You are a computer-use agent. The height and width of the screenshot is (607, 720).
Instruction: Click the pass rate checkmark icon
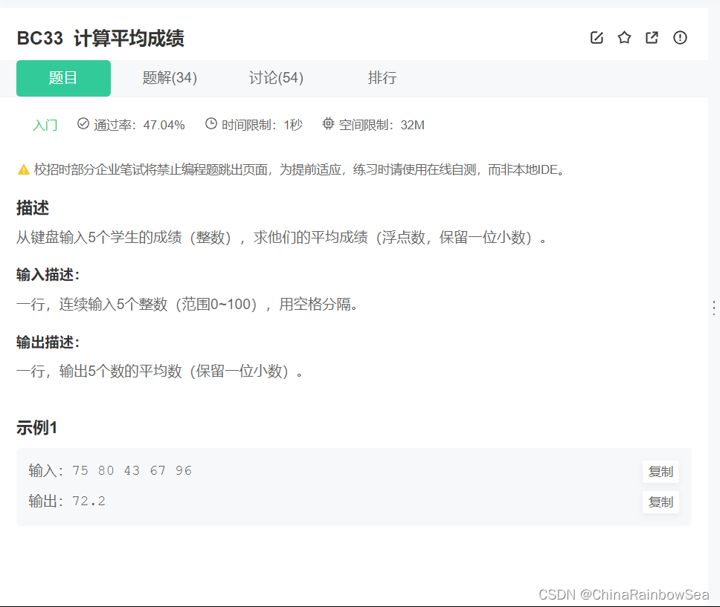[x=83, y=124]
